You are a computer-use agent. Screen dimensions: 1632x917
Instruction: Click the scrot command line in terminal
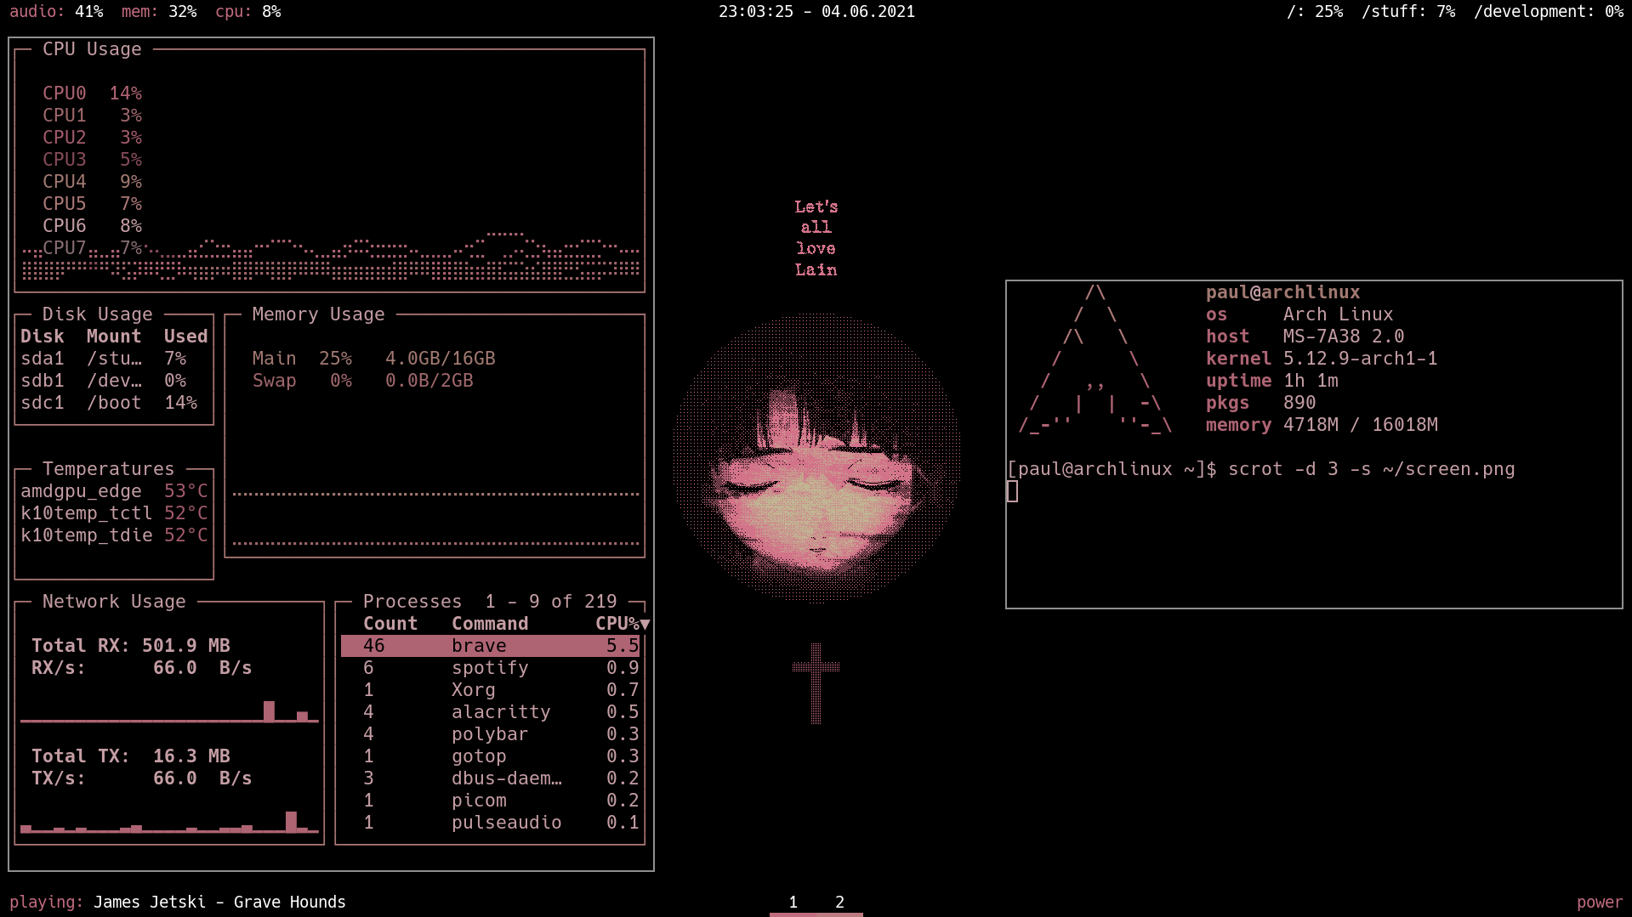pyautogui.click(x=1261, y=469)
